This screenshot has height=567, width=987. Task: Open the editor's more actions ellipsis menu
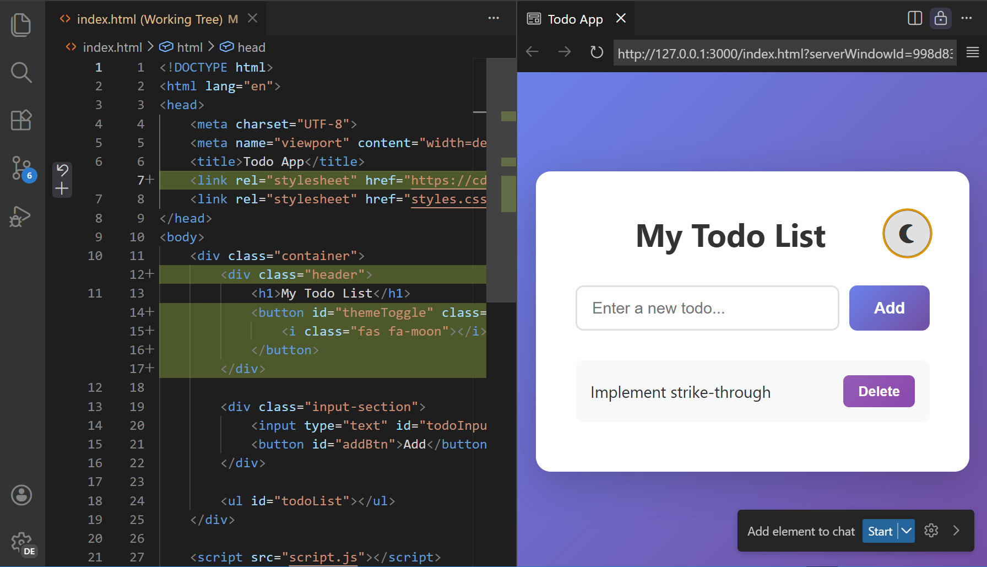coord(493,18)
